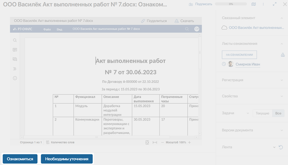
Task: Fit page to screen icon
Action: pyautogui.click(x=147, y=142)
